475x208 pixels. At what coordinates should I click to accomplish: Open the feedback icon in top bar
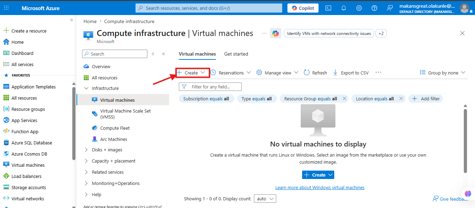tap(390, 8)
